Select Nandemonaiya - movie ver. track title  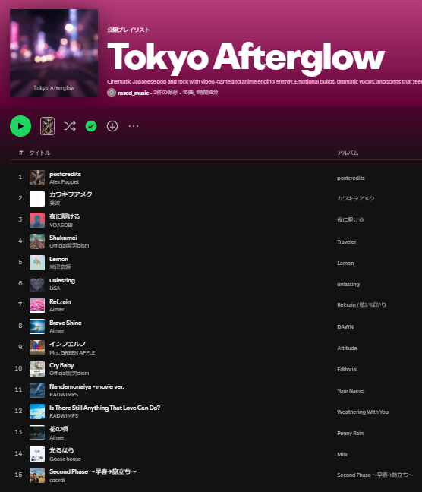click(x=87, y=387)
